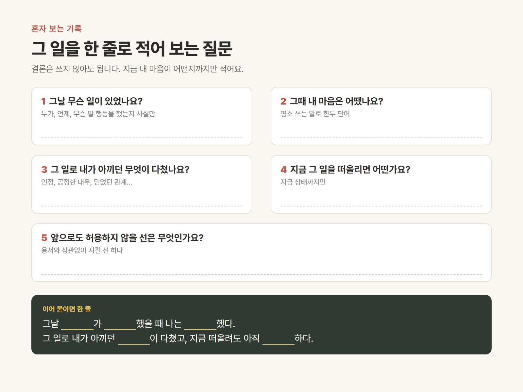The image size is (523, 392).
Task: Click hint '인정, 공정한 대우, 믿었던 관계…'
Action: (x=87, y=182)
